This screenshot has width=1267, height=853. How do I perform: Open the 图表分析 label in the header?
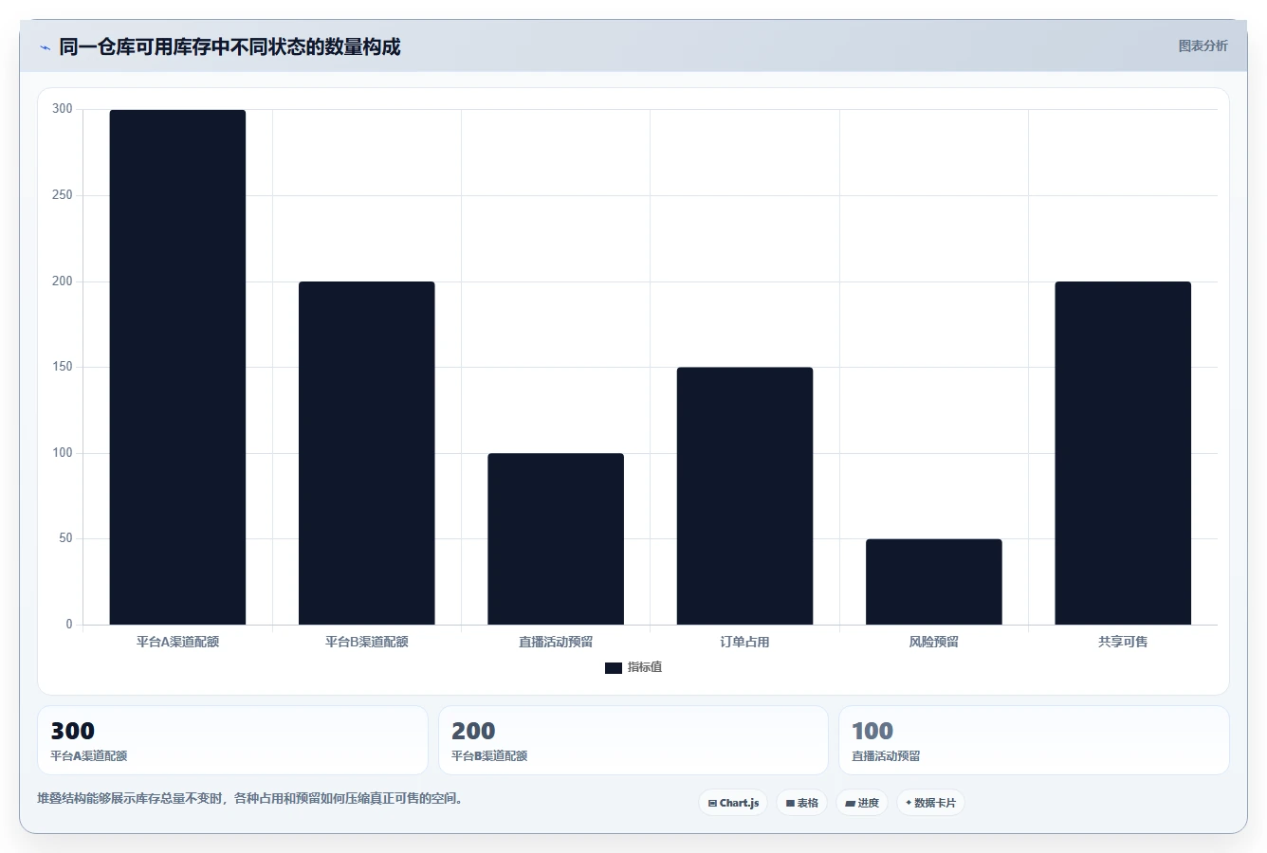(x=1203, y=45)
